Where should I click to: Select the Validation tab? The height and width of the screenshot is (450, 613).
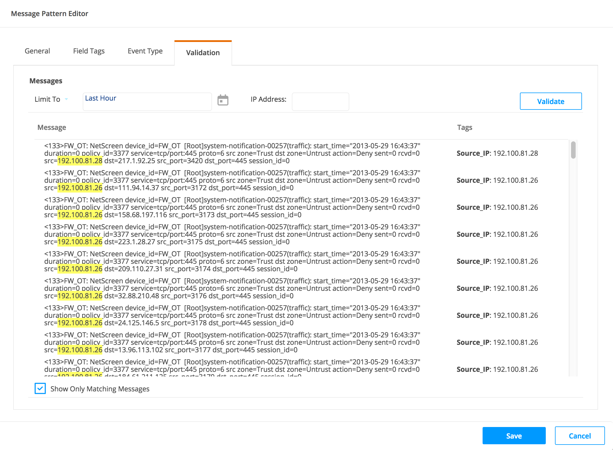click(203, 53)
